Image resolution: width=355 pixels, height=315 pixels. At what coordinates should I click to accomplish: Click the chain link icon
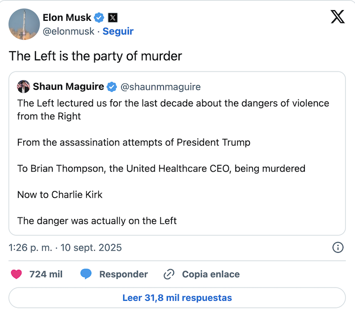pyautogui.click(x=169, y=274)
